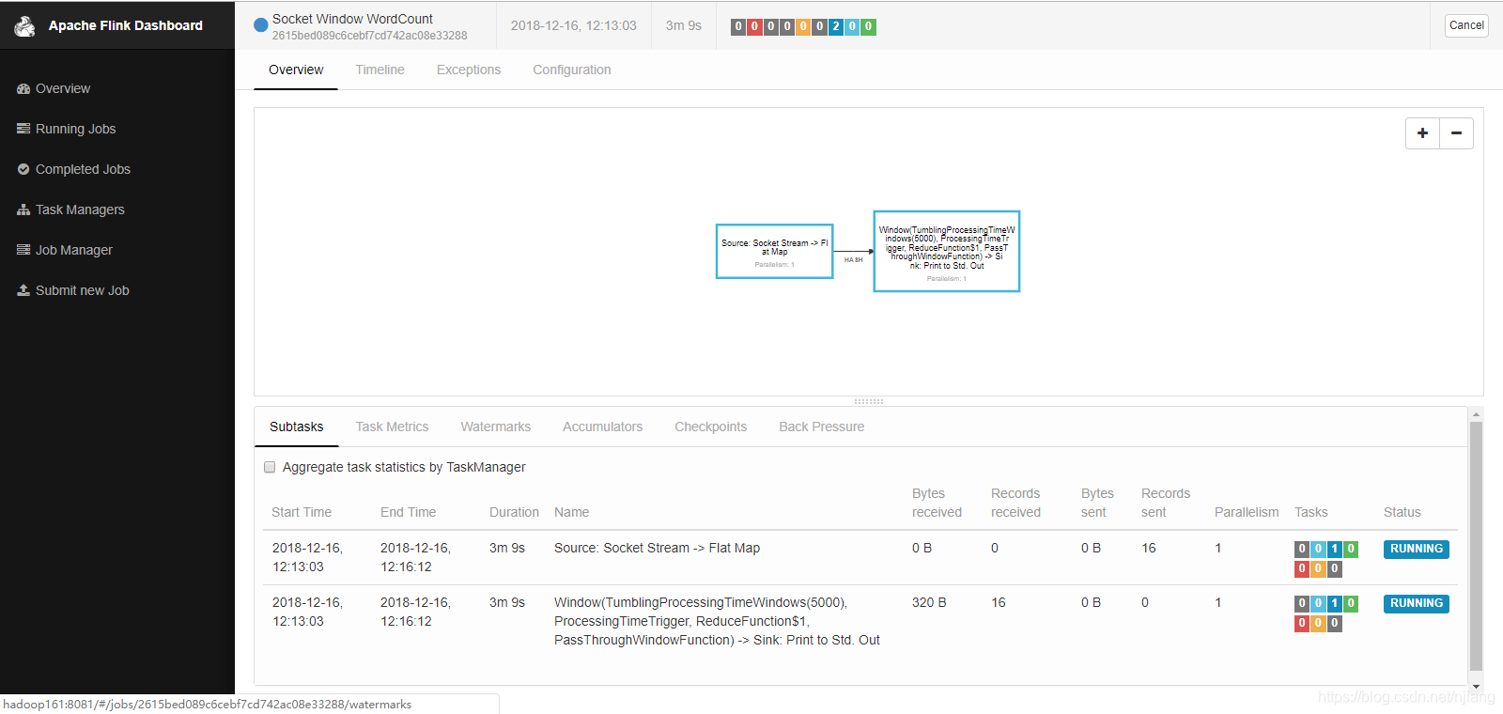The image size is (1503, 714).
Task: Select the job Overview tab
Action: pyautogui.click(x=296, y=70)
